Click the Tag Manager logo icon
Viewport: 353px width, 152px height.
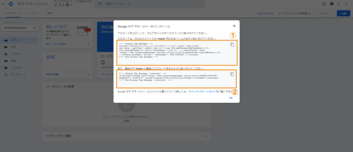pos(11,4)
